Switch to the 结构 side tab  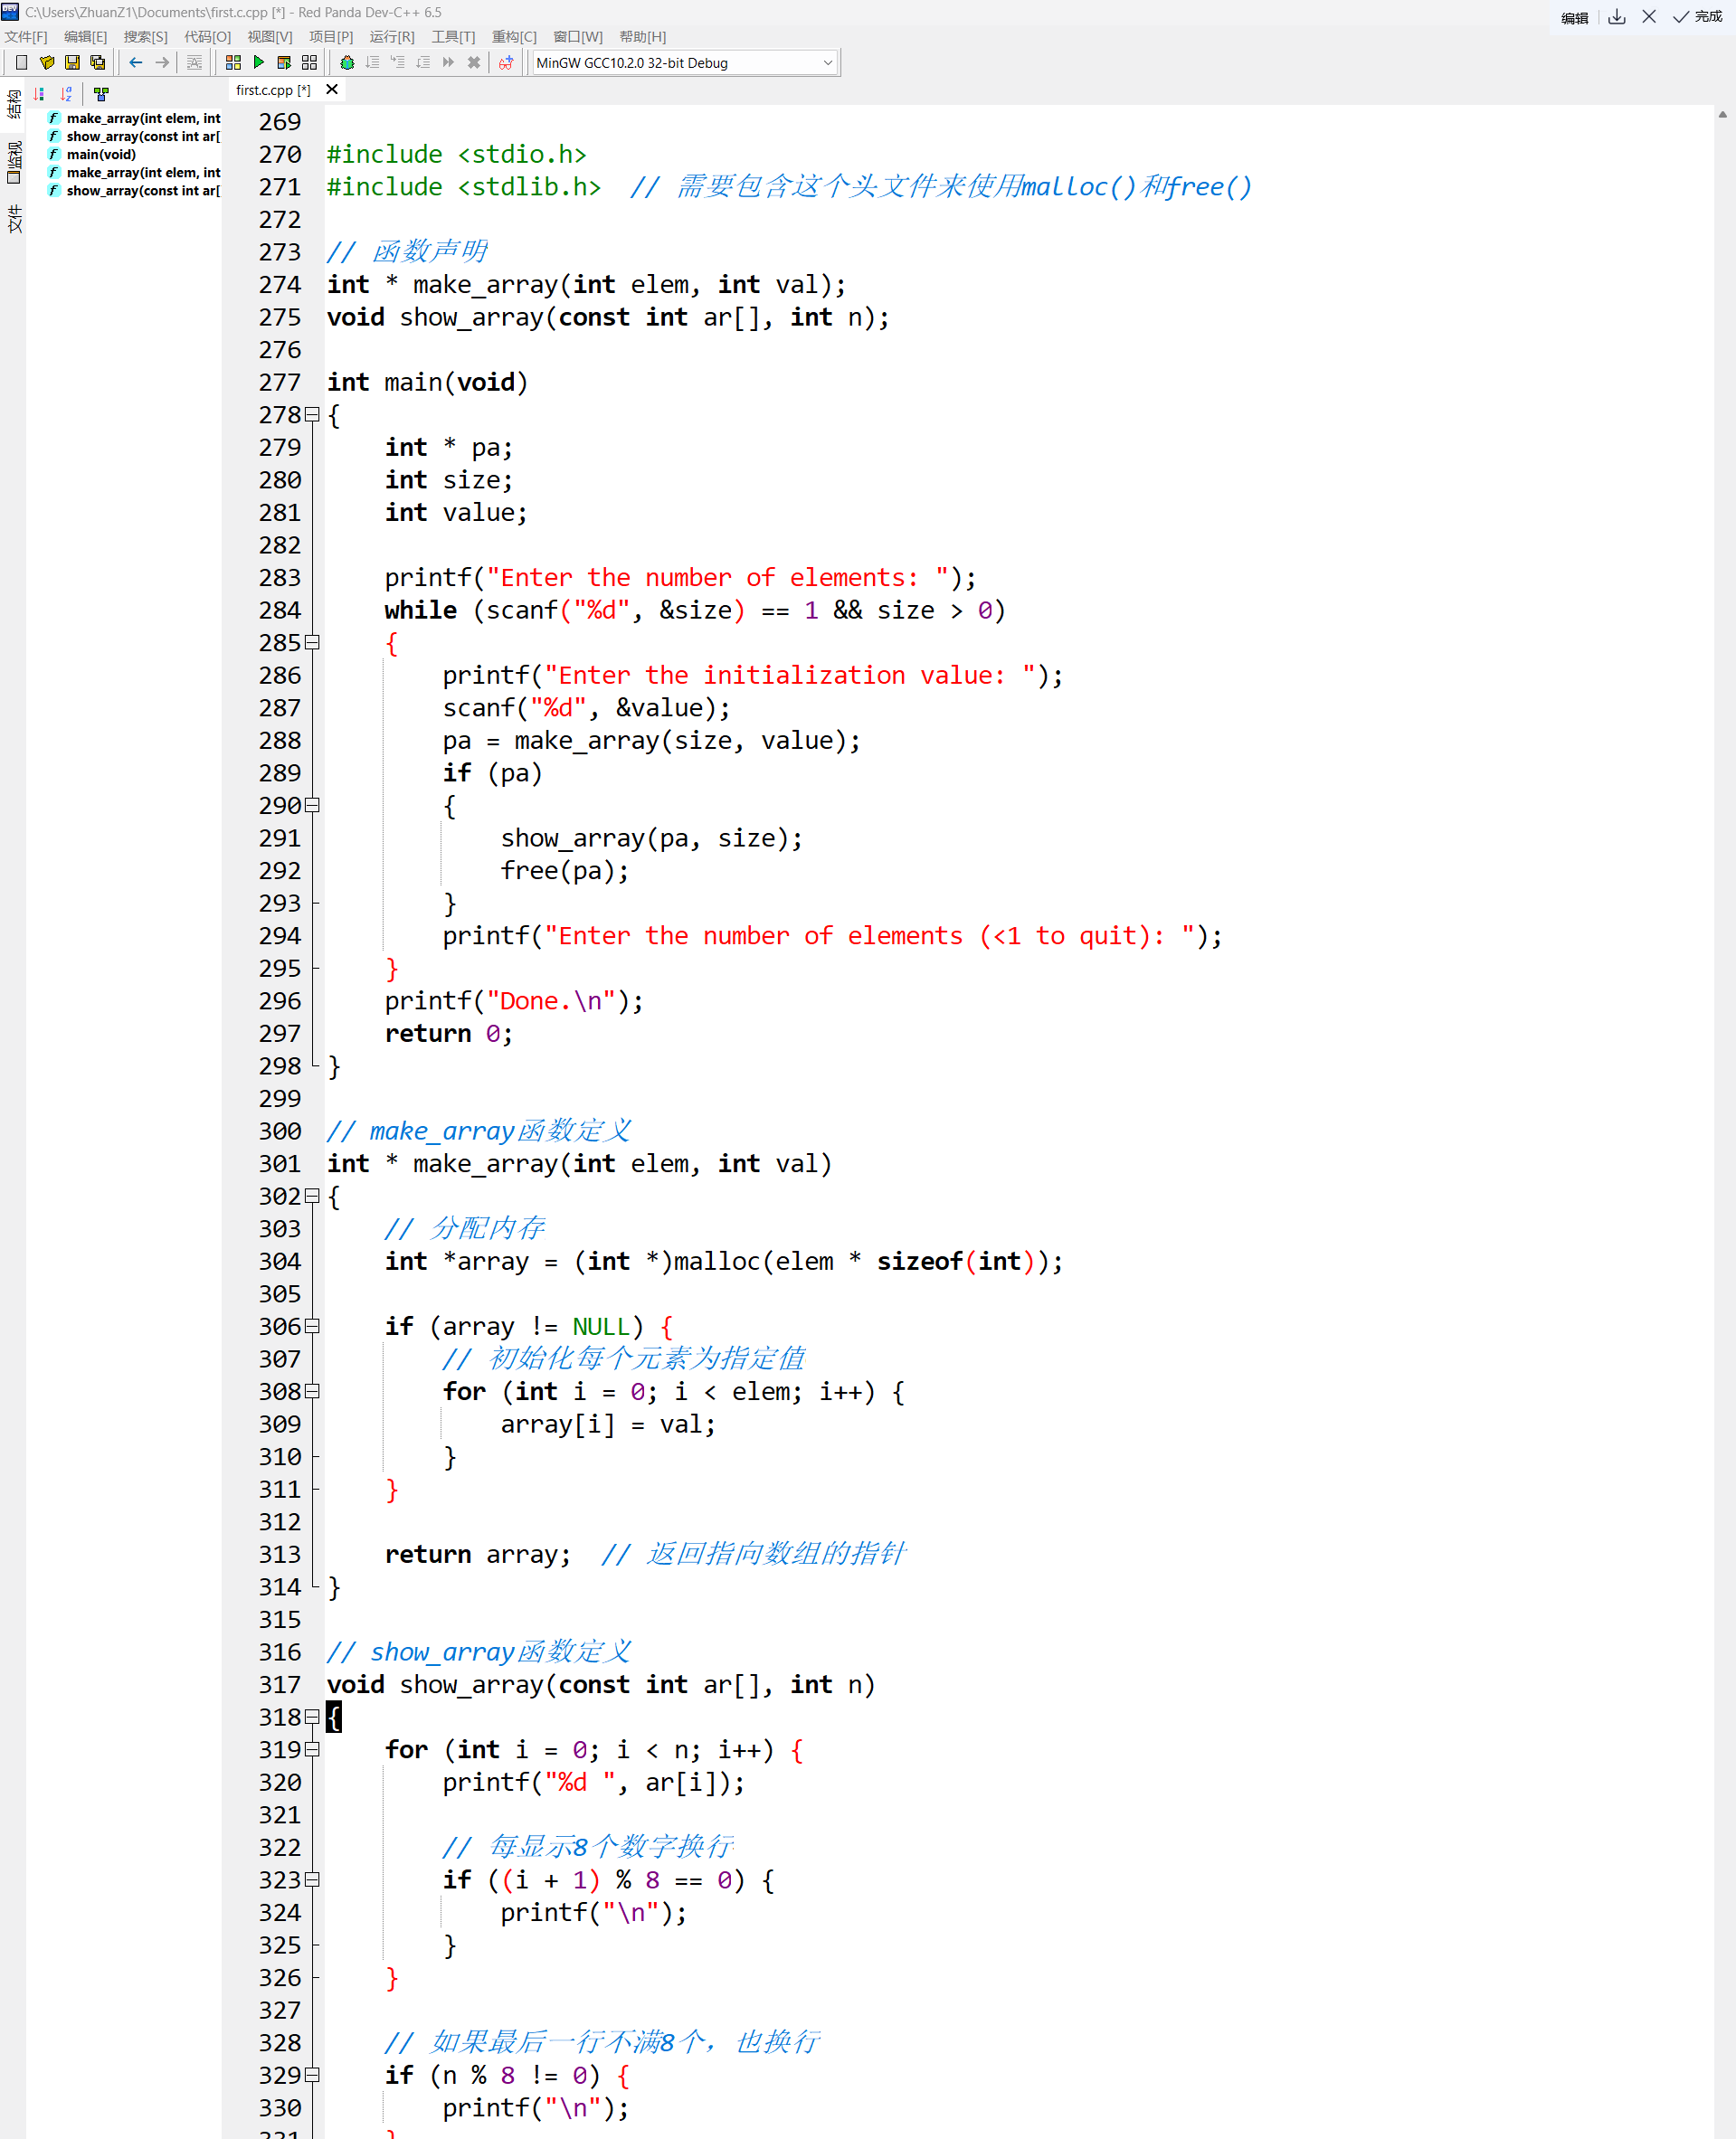pyautogui.click(x=13, y=104)
